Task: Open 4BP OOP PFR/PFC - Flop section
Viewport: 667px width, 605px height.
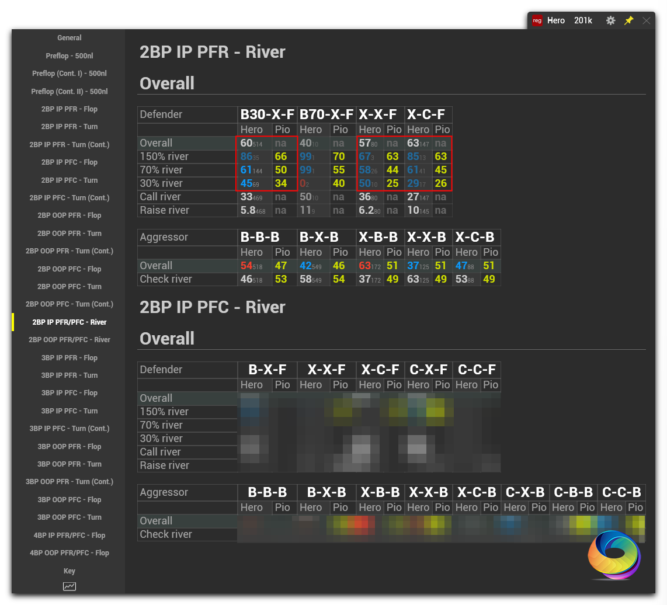Action: click(x=70, y=553)
